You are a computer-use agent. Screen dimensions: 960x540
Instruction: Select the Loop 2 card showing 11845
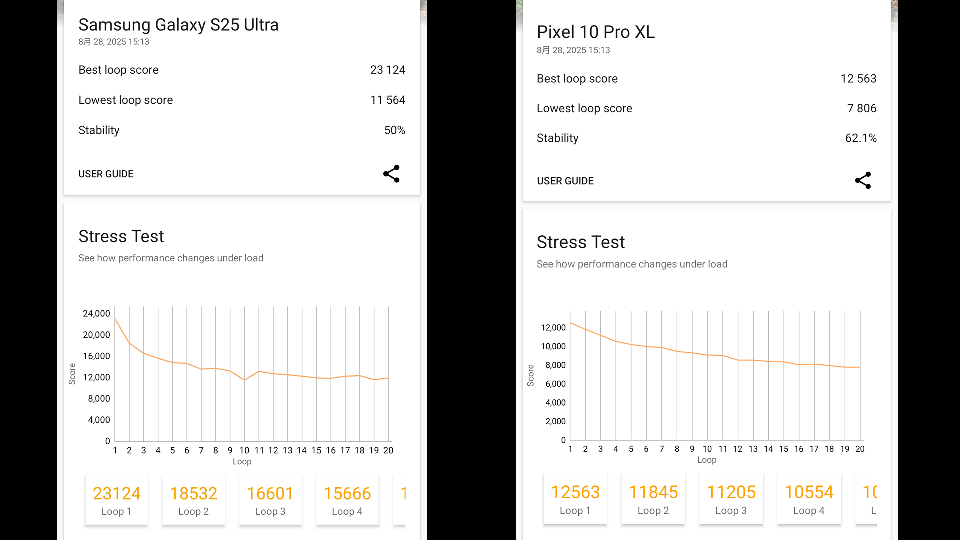click(653, 498)
